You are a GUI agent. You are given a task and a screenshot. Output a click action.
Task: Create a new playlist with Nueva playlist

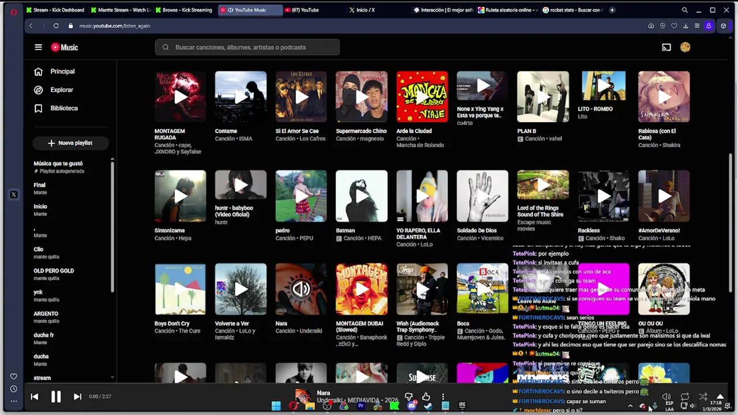pyautogui.click(x=70, y=143)
